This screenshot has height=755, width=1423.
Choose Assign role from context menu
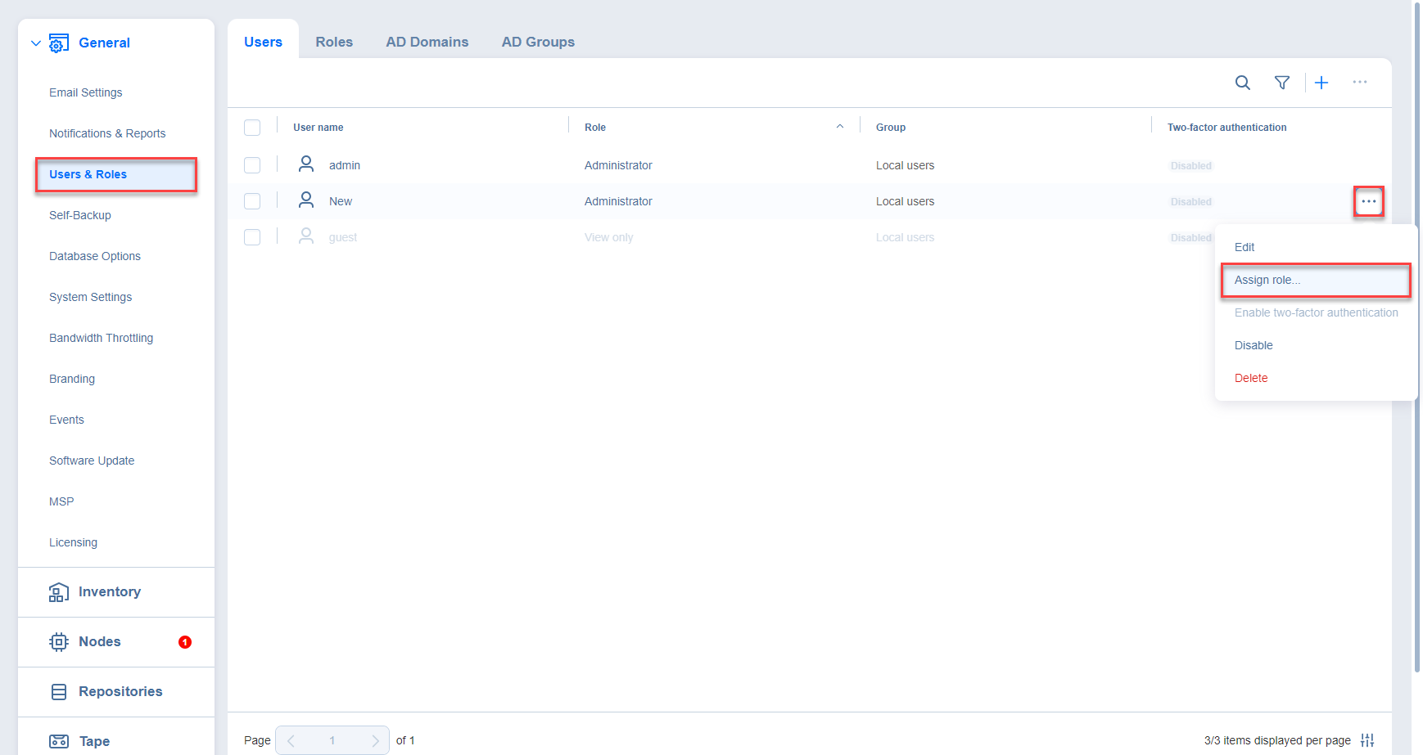1267,280
